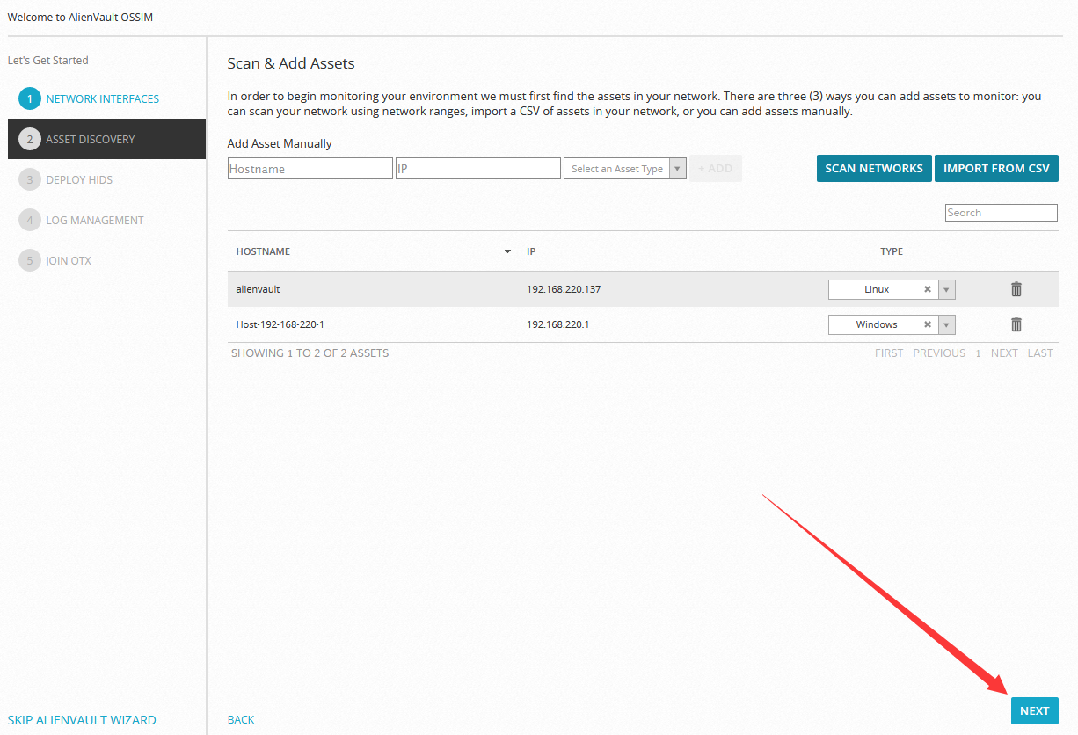The height and width of the screenshot is (735, 1078).
Task: Click the Scan Networks button
Action: pyautogui.click(x=874, y=169)
